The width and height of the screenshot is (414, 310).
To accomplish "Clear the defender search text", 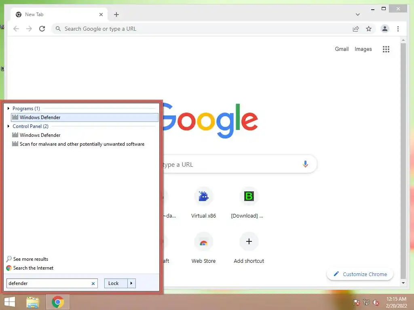I will (x=93, y=283).
